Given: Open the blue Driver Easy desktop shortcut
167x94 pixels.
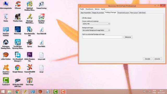Looking at the screenshot, I should coord(18,31).
